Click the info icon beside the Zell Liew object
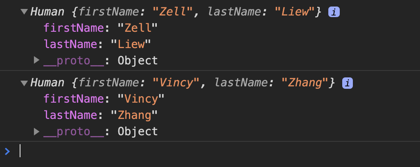Image resolution: width=420 pixels, height=167 pixels. (334, 13)
